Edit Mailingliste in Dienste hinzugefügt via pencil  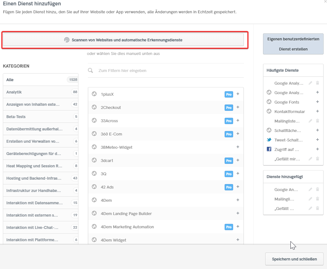click(x=310, y=199)
